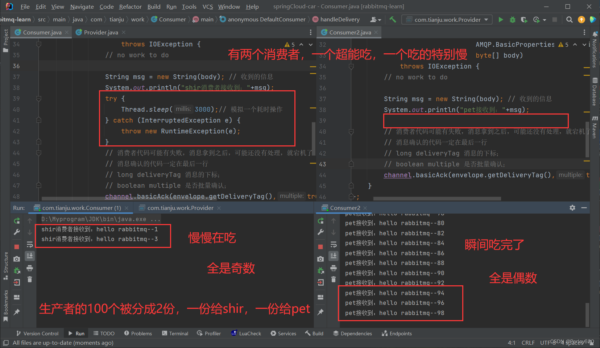Switch to com.tianju.work.Provider run tab
The image size is (600, 348).
180,208
